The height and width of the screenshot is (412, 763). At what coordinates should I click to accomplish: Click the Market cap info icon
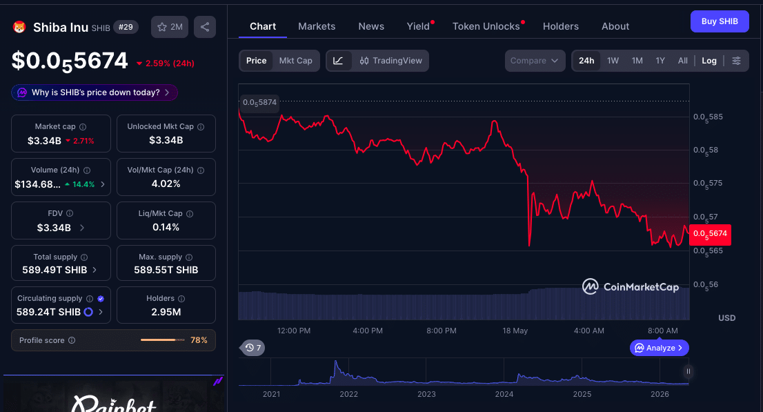[83, 126]
